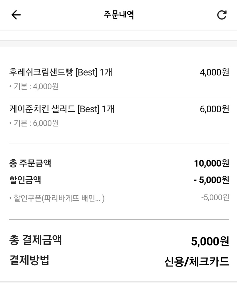Tap the 총 주문금액 label
The image size is (237, 283).
[x=30, y=163]
